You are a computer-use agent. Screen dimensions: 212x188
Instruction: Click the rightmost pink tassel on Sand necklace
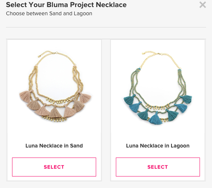pos(85,97)
